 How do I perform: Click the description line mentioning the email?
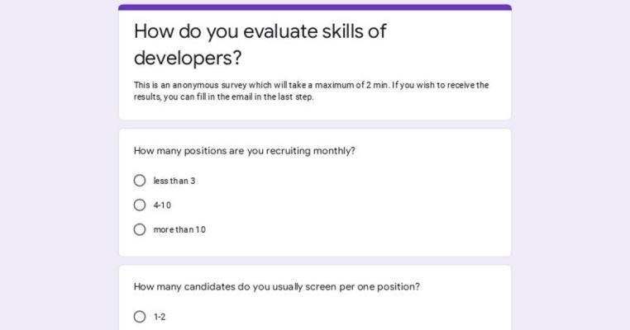[224, 97]
